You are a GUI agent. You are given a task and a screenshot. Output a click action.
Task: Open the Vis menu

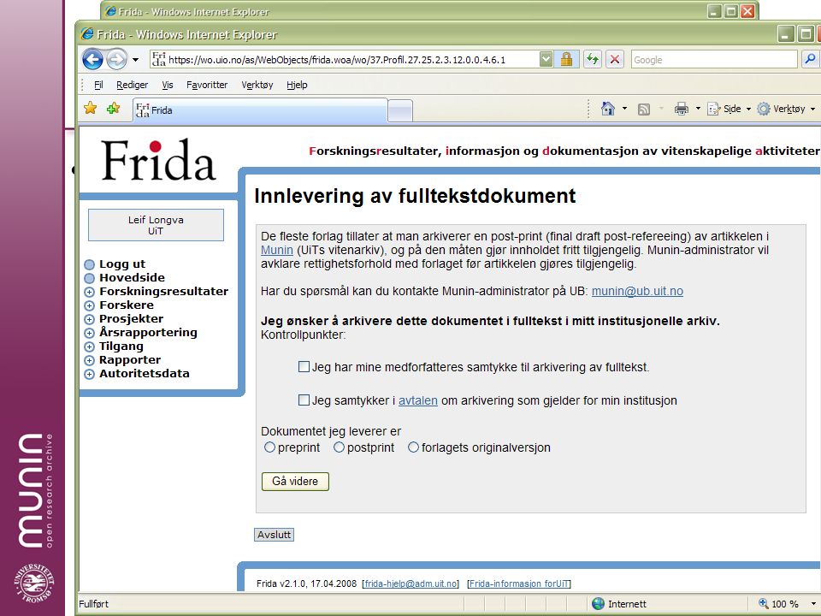[x=168, y=85]
